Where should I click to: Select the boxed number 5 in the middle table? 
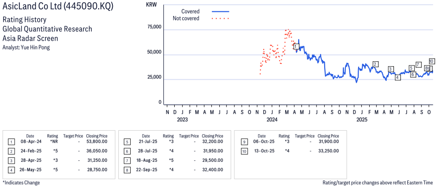[x=127, y=142]
